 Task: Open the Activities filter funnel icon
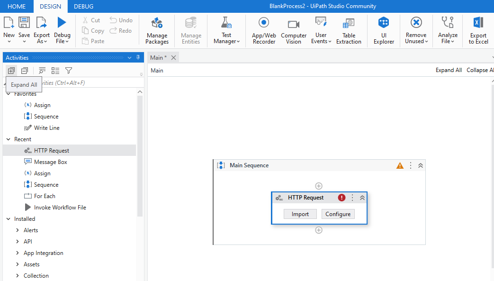point(69,71)
